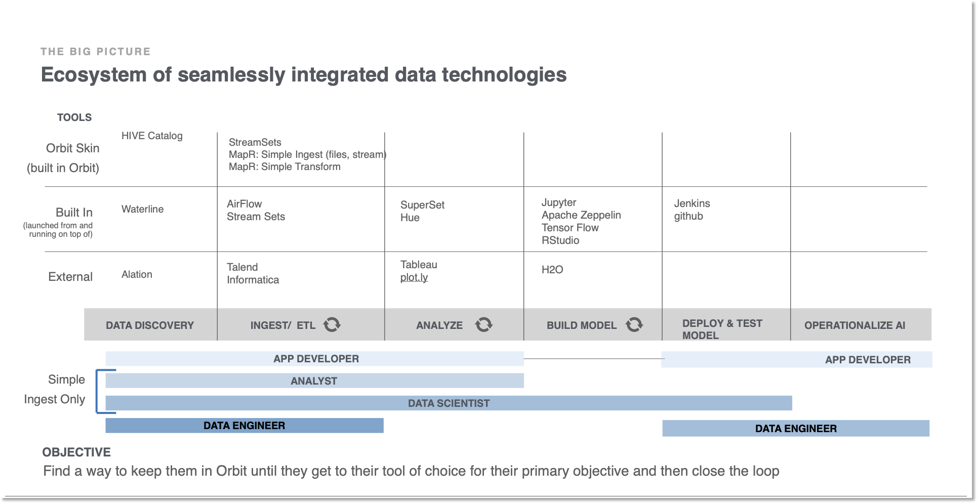Click the SuperSet entry
977x503 pixels.
pos(423,205)
